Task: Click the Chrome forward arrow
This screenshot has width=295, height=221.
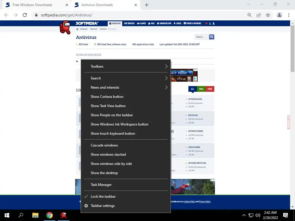Action: tap(16, 15)
